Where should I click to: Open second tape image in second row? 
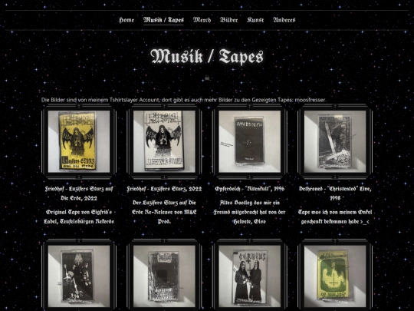coord(164,276)
